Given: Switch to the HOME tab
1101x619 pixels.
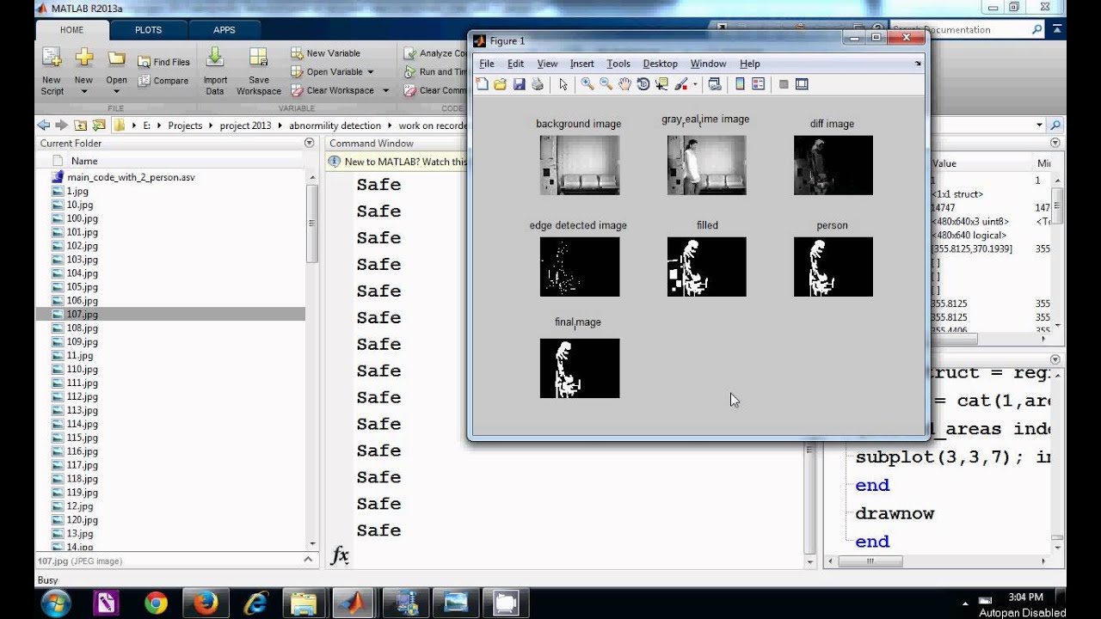Looking at the screenshot, I should click(72, 29).
